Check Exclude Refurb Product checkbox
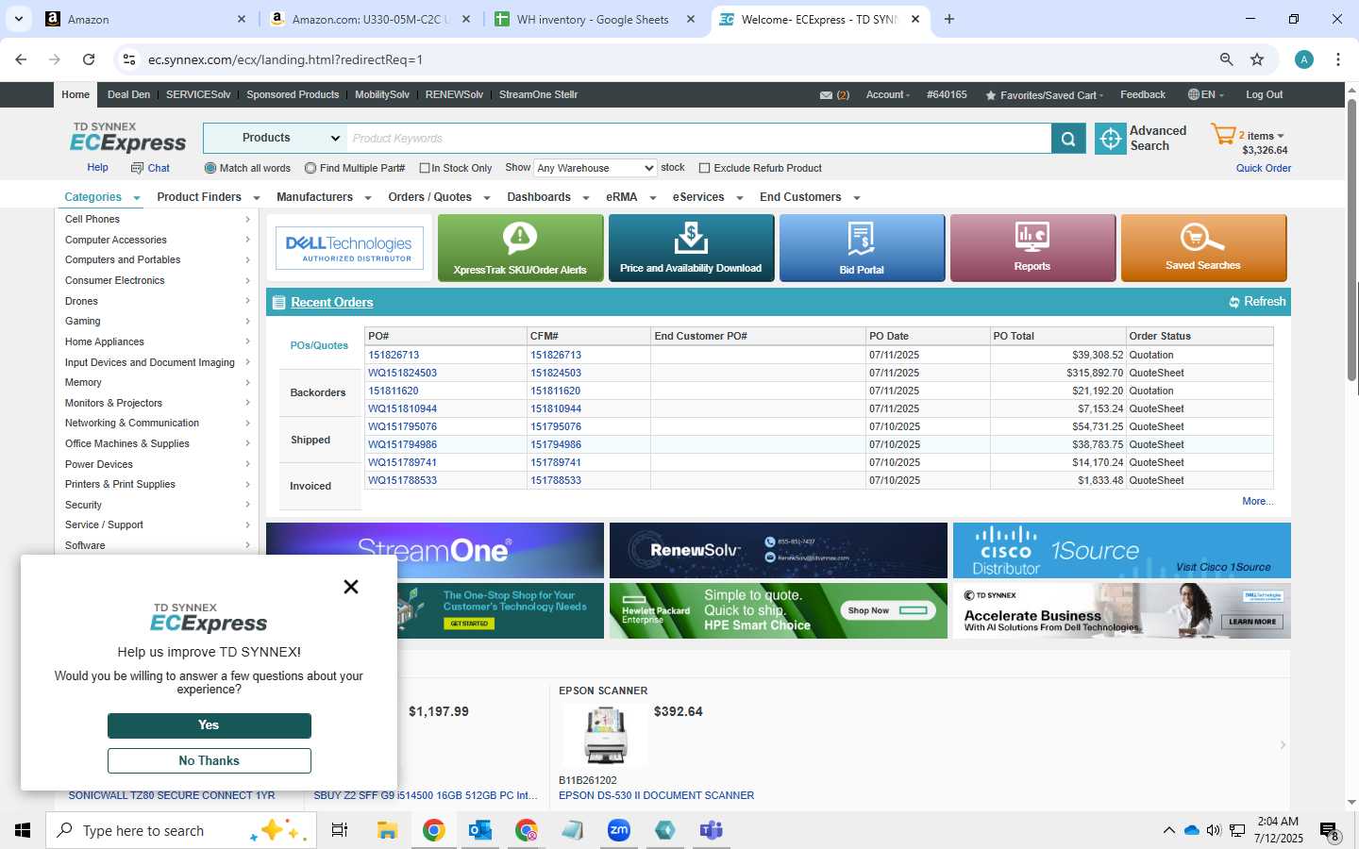Viewport: 1359px width, 849px height. coord(704,168)
